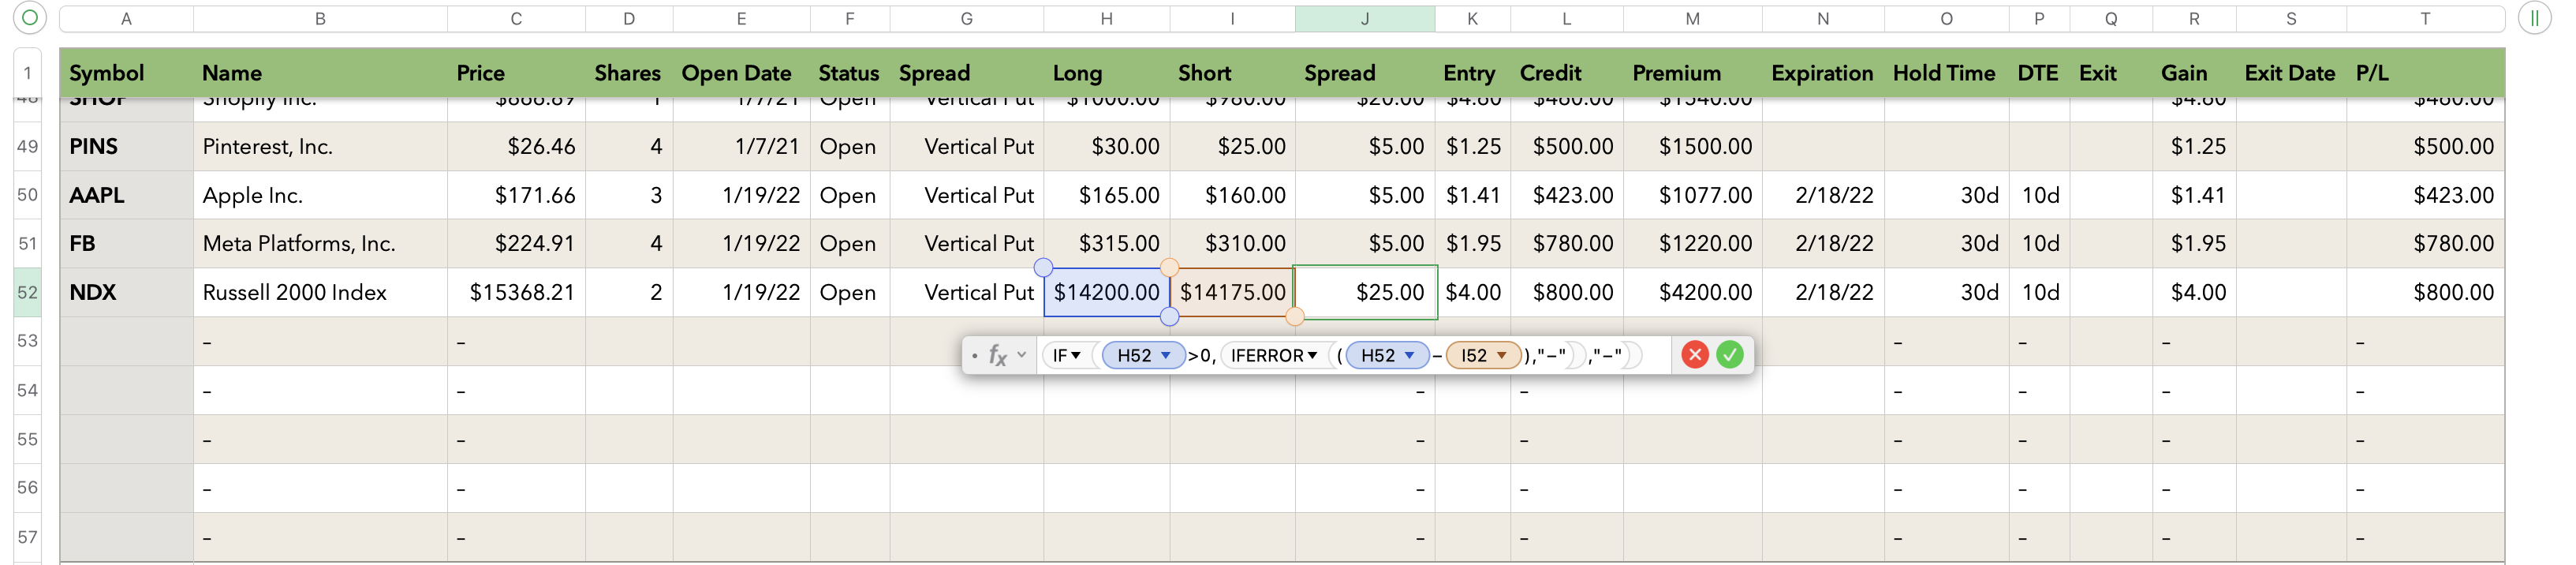The height and width of the screenshot is (565, 2576).
Task: Open the IF function dropdown arrow
Action: pyautogui.click(x=1076, y=355)
